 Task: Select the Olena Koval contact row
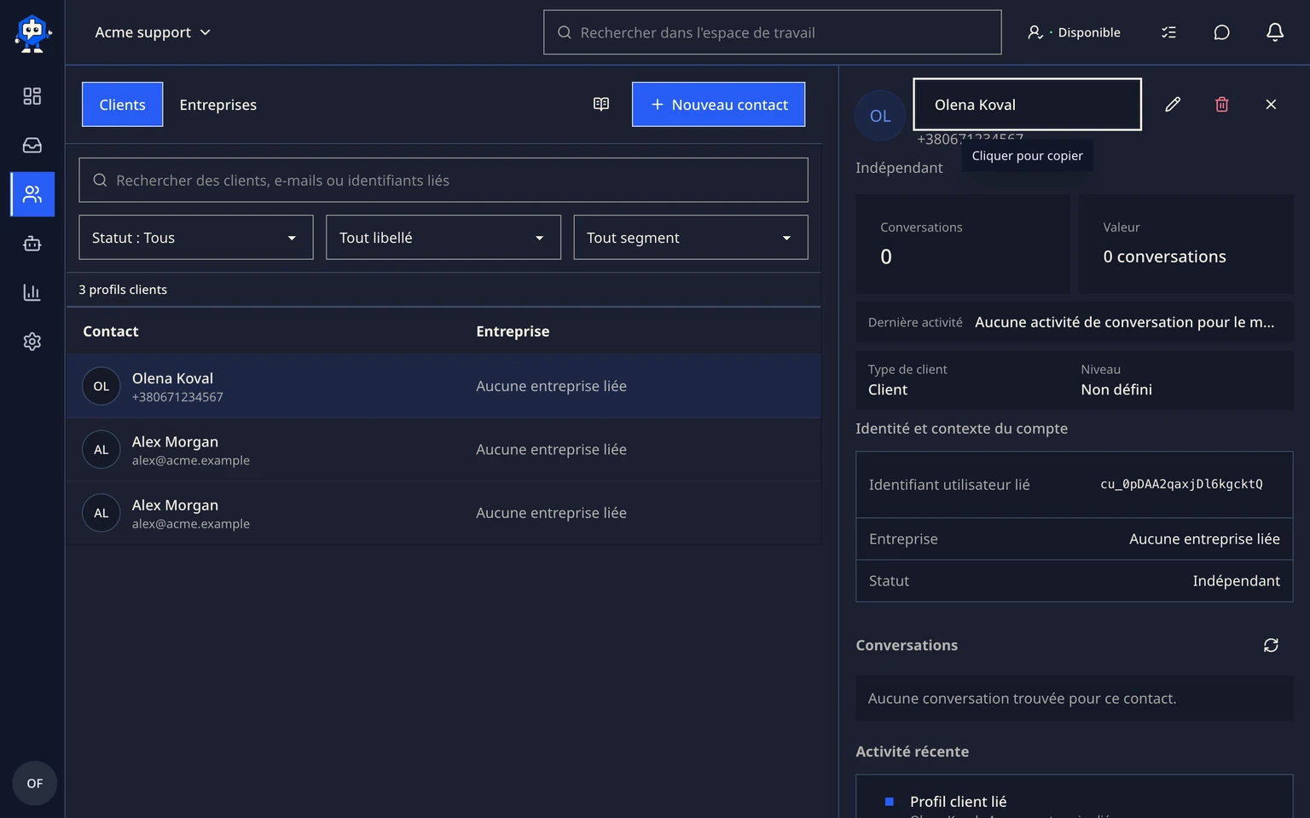[x=443, y=386]
